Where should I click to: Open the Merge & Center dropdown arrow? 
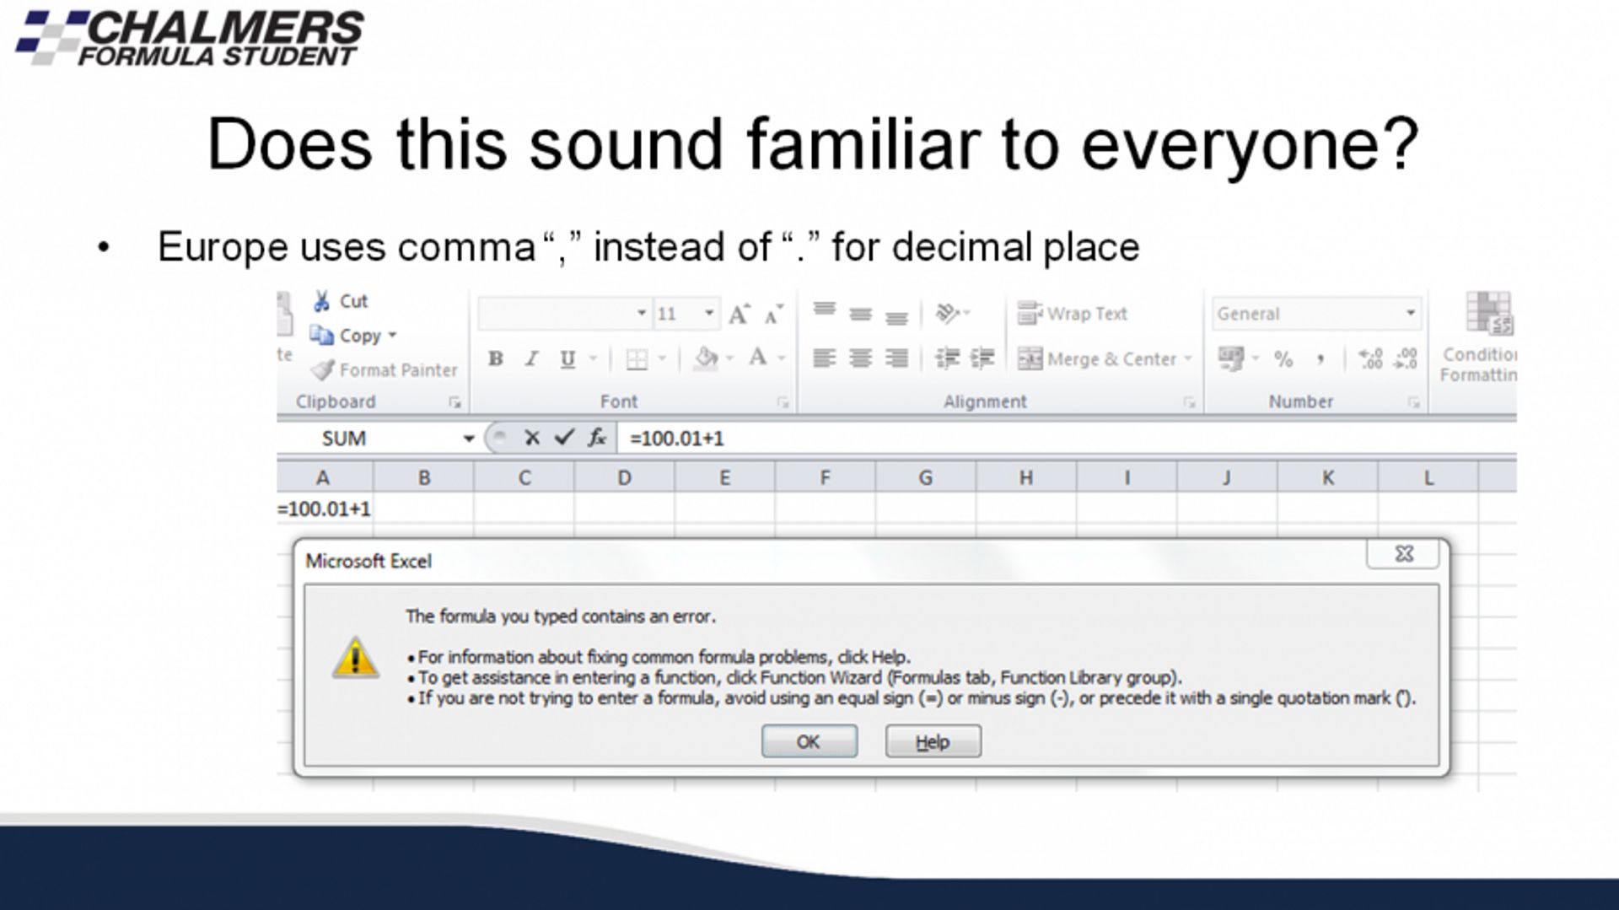[1188, 358]
